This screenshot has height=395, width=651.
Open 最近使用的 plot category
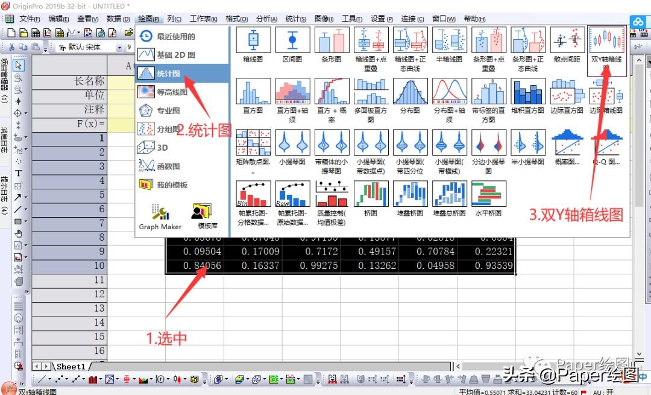[183, 36]
